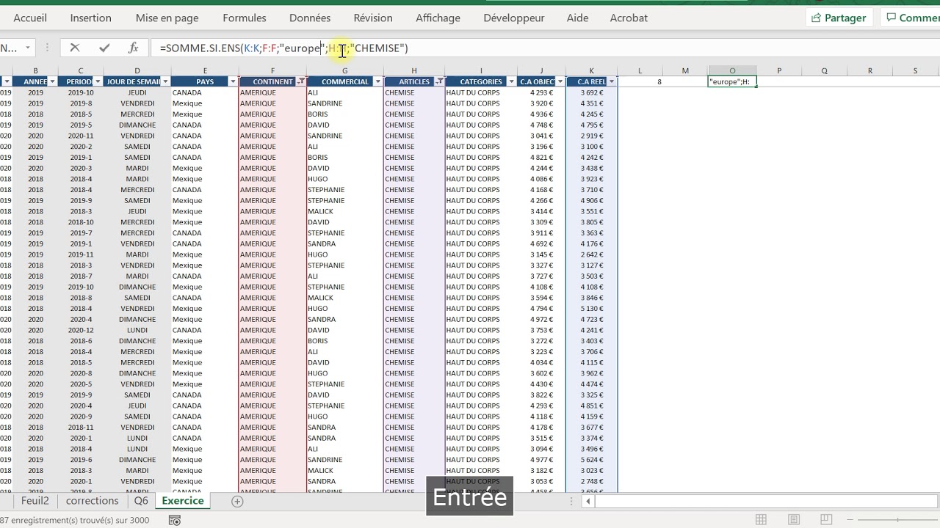Click status text "enregistrement(s) trouvé(s) sur 3000"
The image size is (940, 528).
pyautogui.click(x=79, y=520)
